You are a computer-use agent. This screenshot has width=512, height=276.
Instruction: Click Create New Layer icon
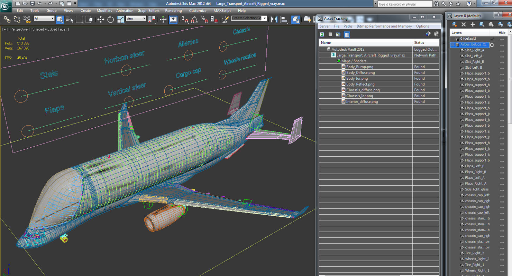(454, 24)
